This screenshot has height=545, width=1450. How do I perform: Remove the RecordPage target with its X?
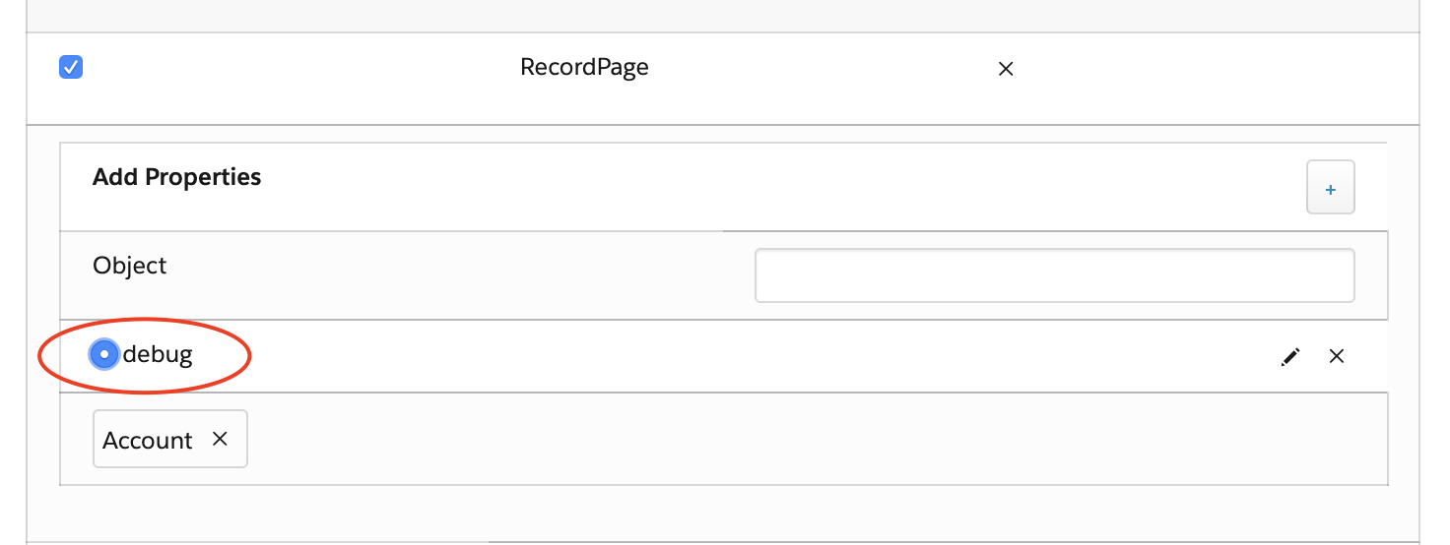tap(1006, 69)
